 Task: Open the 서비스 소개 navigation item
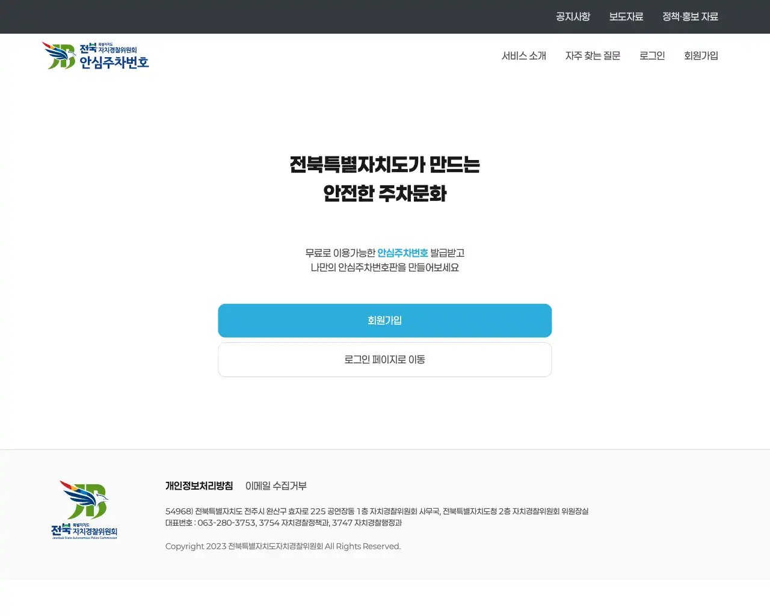[x=525, y=55]
